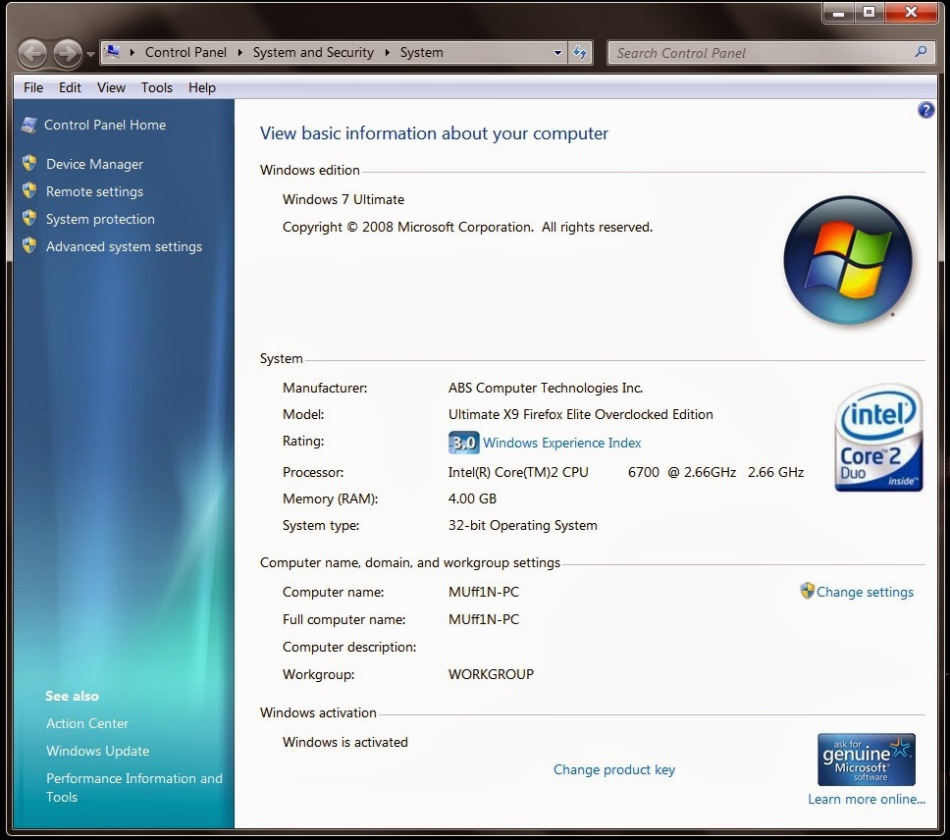950x840 pixels.
Task: Open Device Manager link
Action: [x=94, y=164]
